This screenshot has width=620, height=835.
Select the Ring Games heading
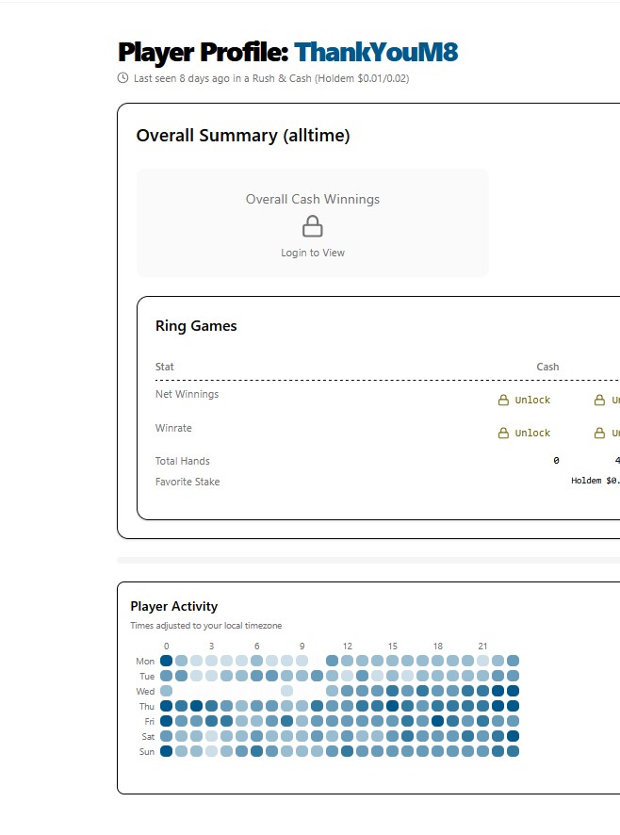196,326
